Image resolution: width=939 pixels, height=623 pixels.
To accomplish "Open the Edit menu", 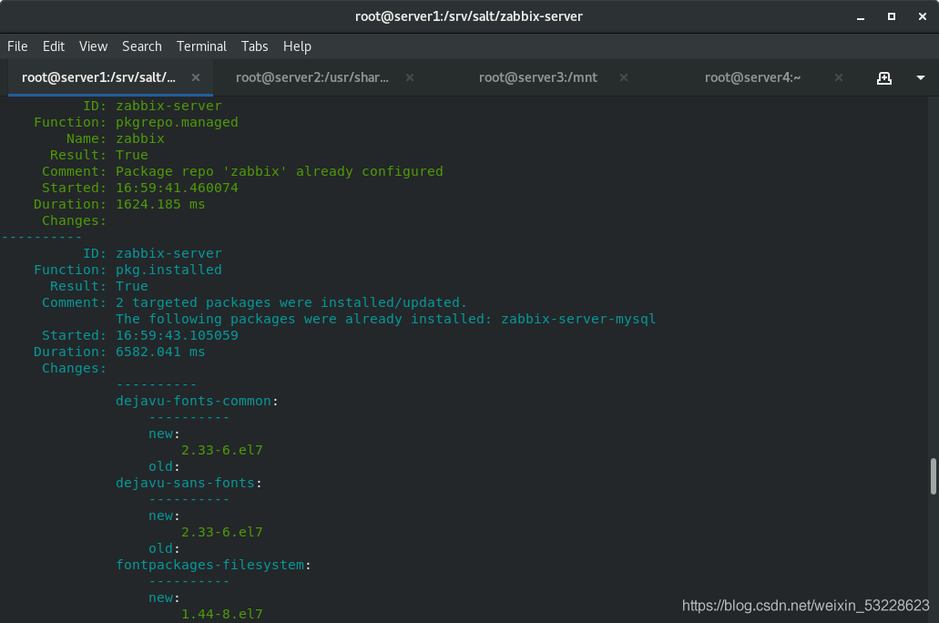I will point(54,46).
